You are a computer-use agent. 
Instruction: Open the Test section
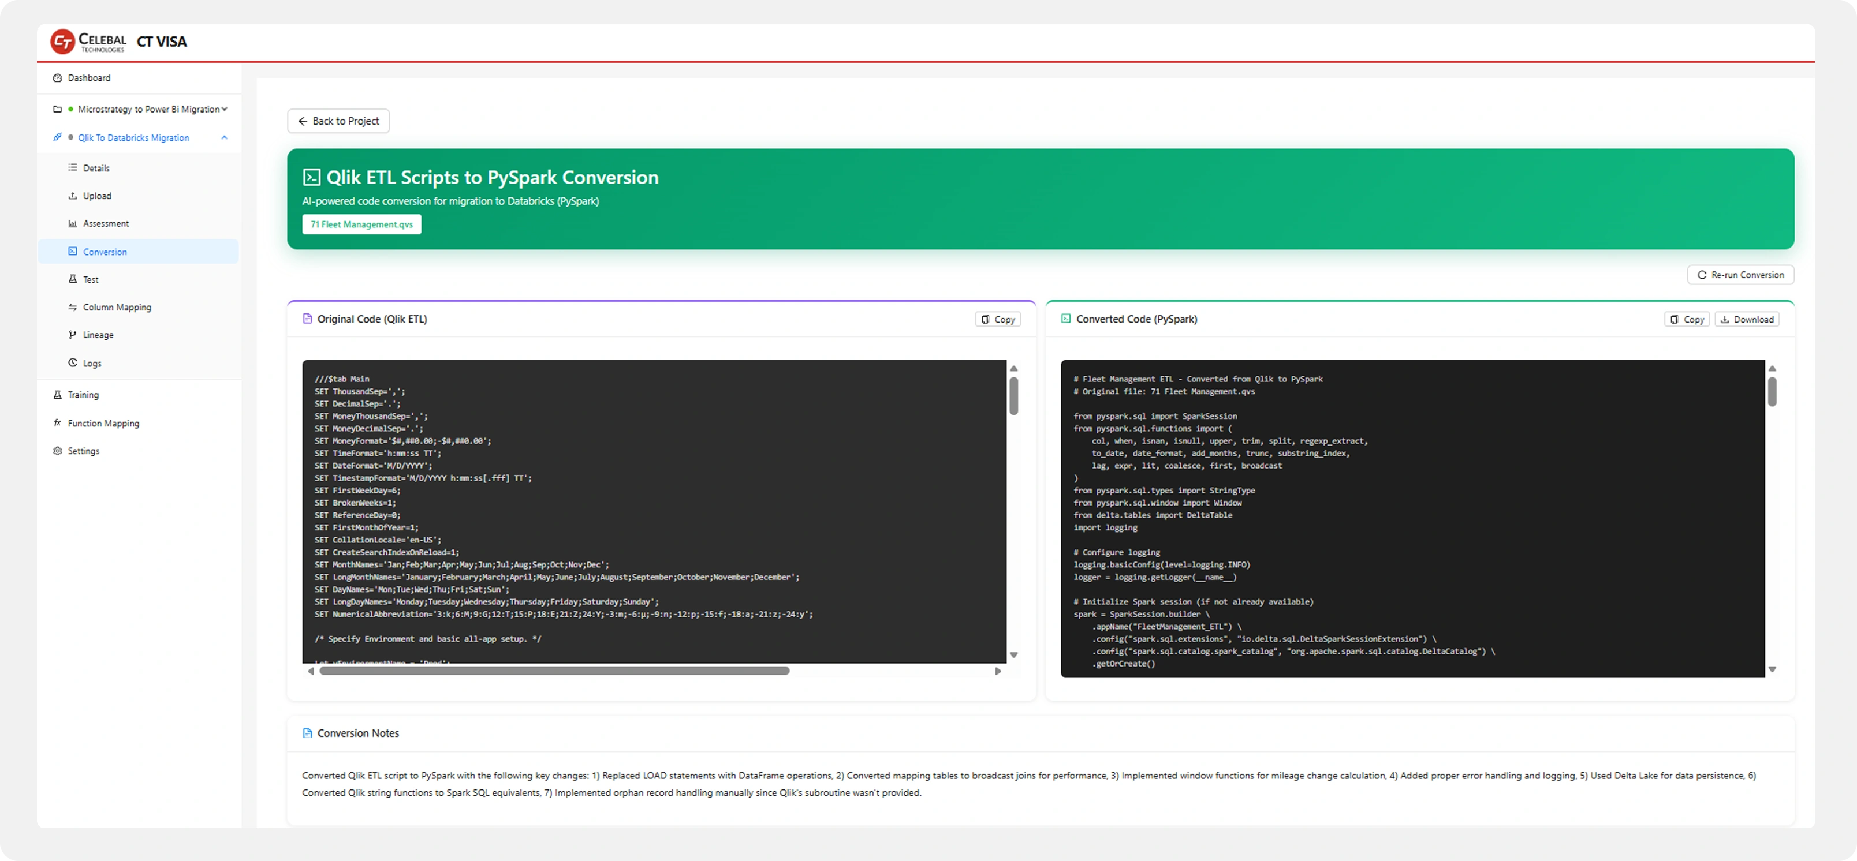point(139,279)
